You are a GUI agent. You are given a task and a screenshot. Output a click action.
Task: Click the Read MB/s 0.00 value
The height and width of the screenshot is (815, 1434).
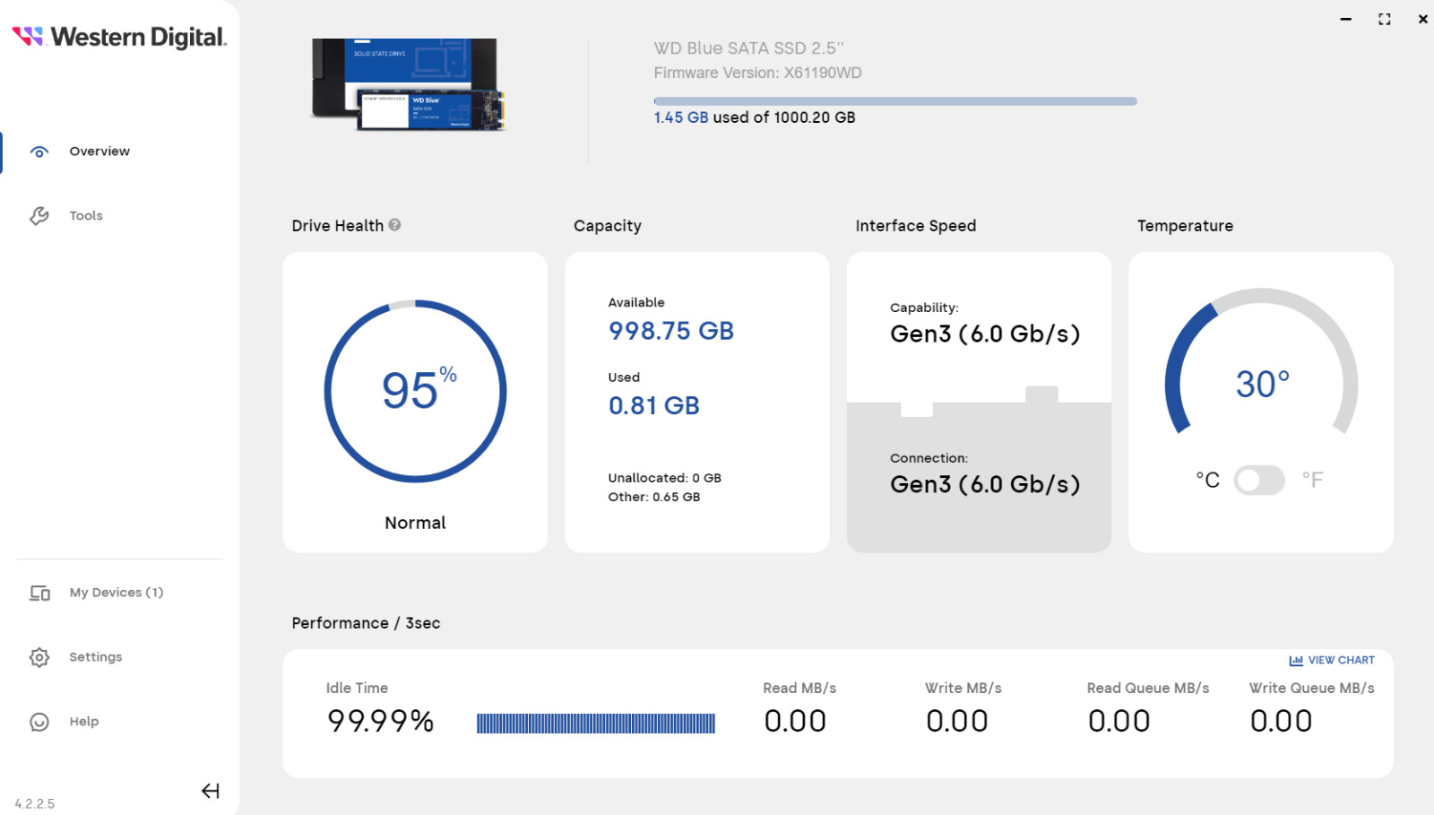coord(795,721)
